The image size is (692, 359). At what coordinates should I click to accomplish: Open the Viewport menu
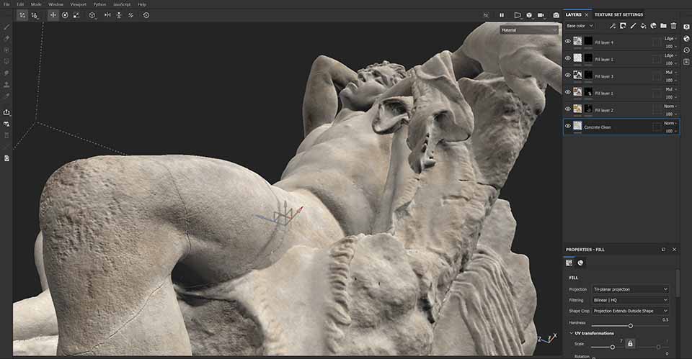(78, 4)
